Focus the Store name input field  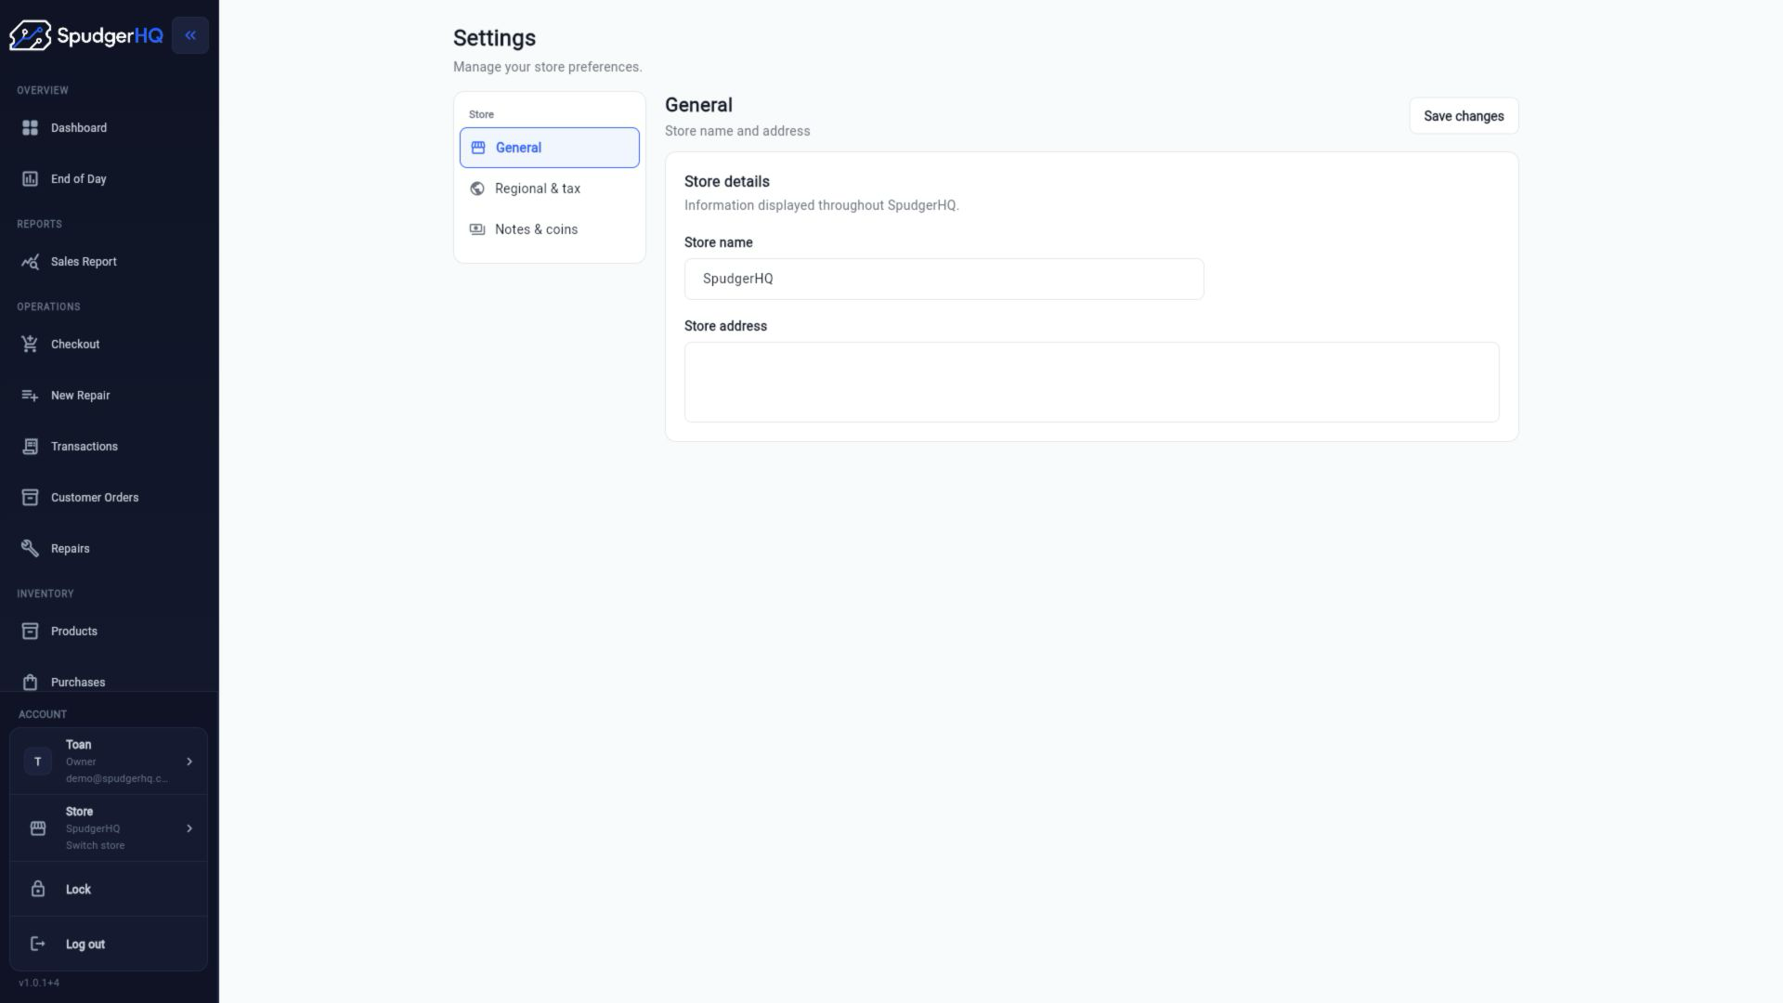point(944,280)
